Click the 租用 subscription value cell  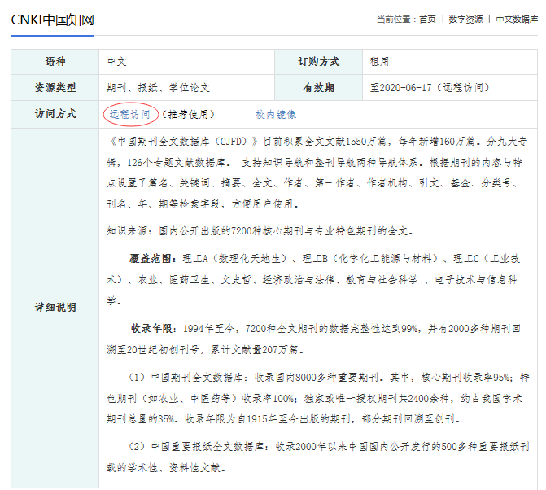(379, 61)
